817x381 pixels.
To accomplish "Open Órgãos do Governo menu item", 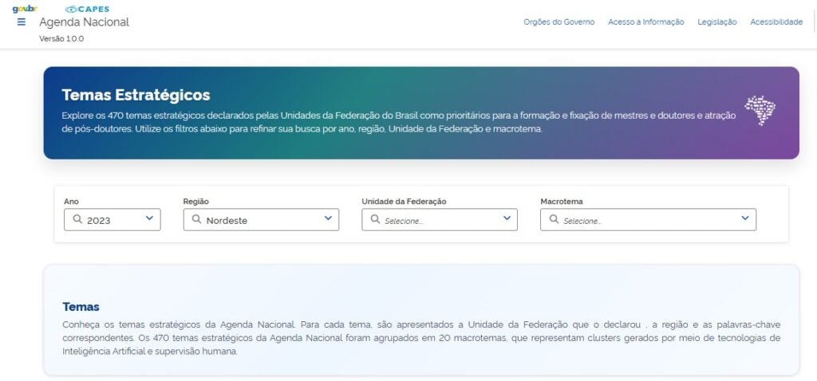I will (558, 22).
